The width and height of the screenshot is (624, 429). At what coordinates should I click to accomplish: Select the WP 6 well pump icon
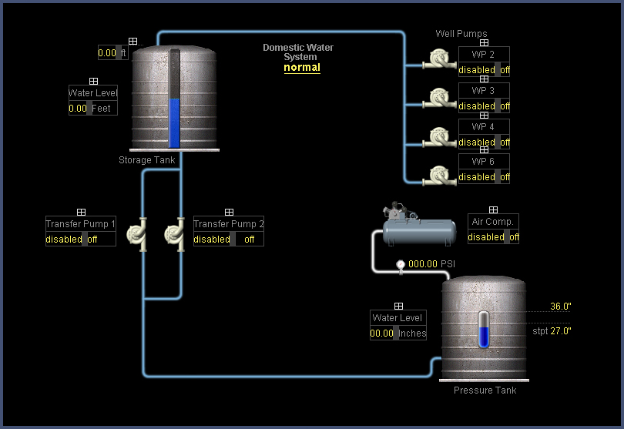coord(440,174)
